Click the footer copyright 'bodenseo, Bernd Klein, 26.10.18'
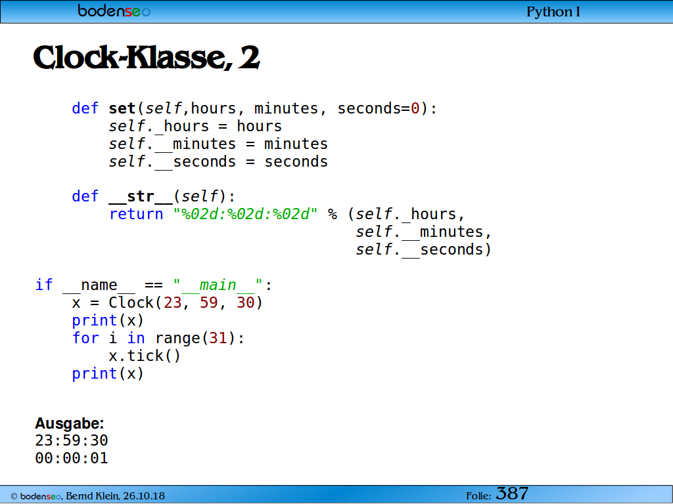673x504 pixels. (87, 496)
